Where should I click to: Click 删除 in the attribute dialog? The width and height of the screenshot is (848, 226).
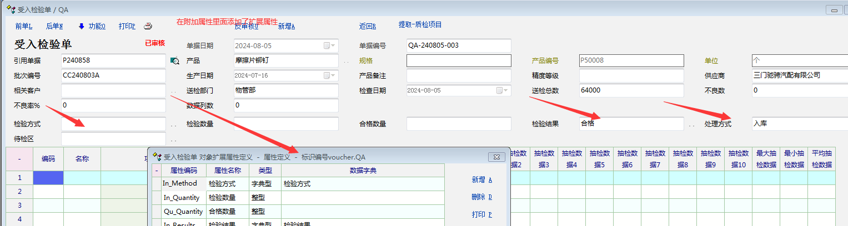[x=481, y=197]
